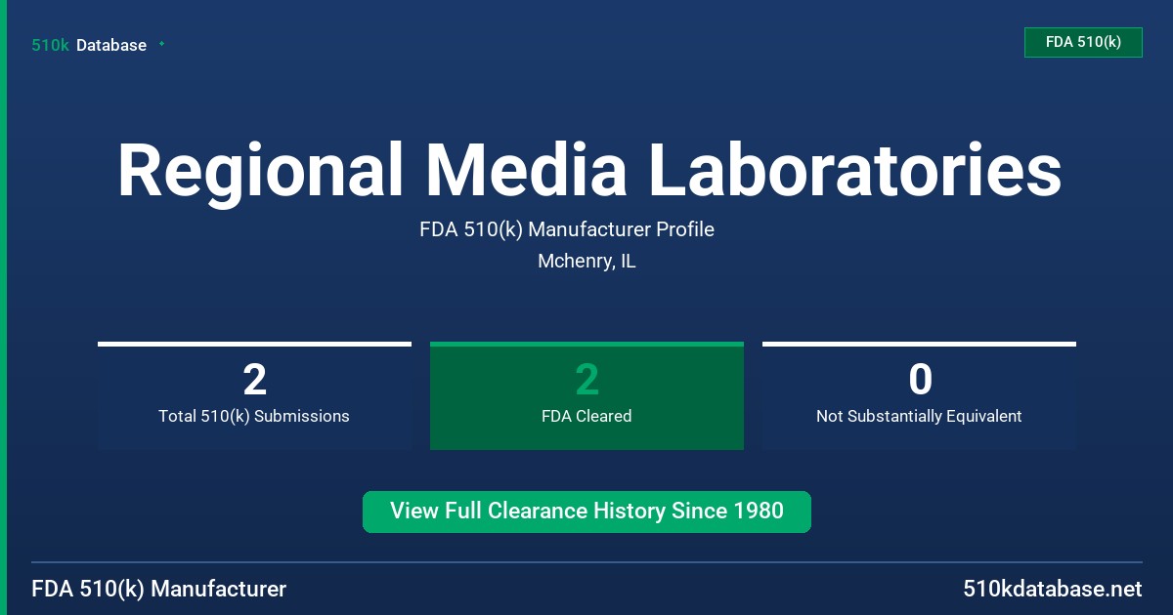Click the FDA 510(k) badge

point(1083,42)
